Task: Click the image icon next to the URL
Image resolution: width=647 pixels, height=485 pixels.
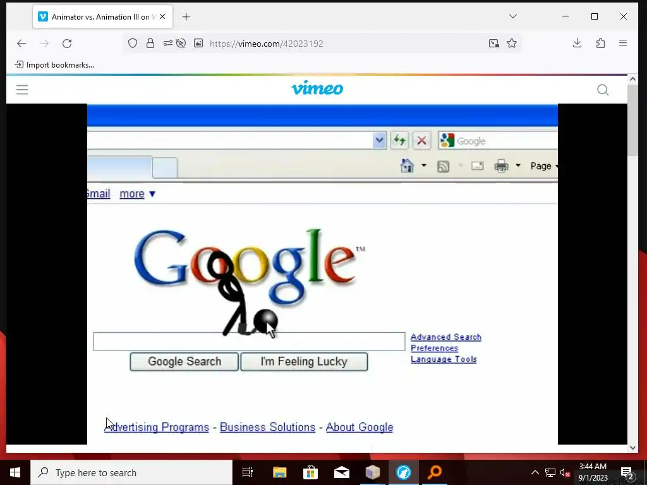Action: (198, 44)
